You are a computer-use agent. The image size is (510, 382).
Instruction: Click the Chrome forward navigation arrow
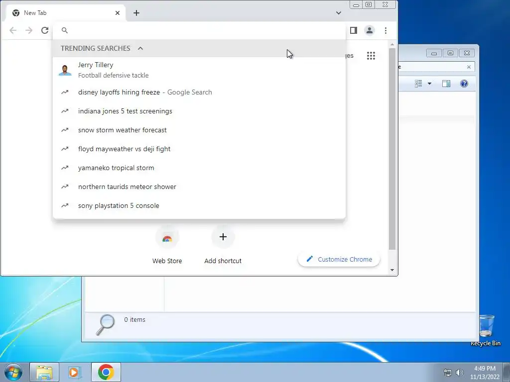point(29,30)
